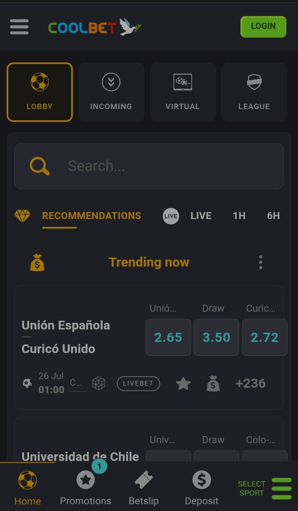Pick Unión Española win odds 2.65

point(168,337)
